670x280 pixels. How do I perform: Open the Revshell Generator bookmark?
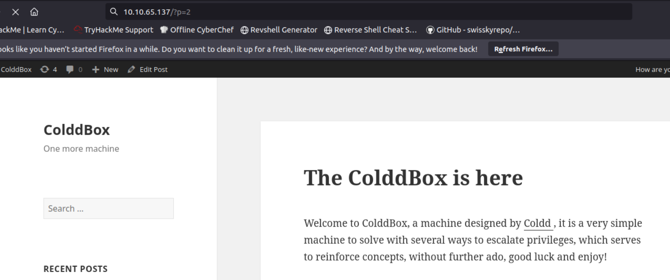click(279, 30)
